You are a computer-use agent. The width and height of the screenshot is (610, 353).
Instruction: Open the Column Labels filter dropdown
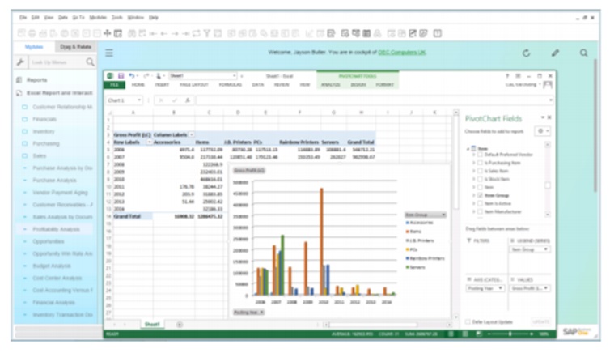(x=192, y=134)
